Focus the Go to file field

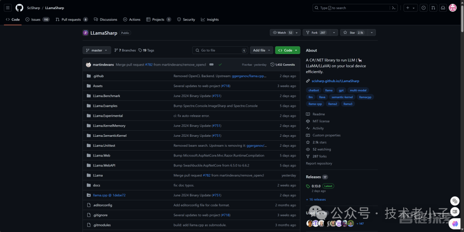(x=220, y=50)
